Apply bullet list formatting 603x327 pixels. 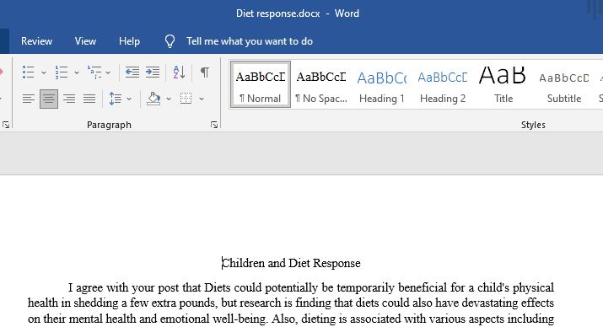tap(29, 72)
